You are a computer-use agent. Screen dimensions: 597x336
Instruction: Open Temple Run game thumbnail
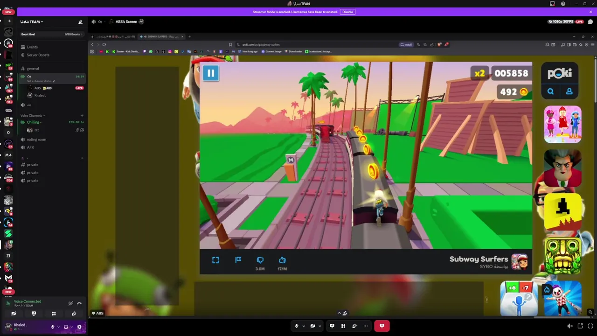[562, 257]
